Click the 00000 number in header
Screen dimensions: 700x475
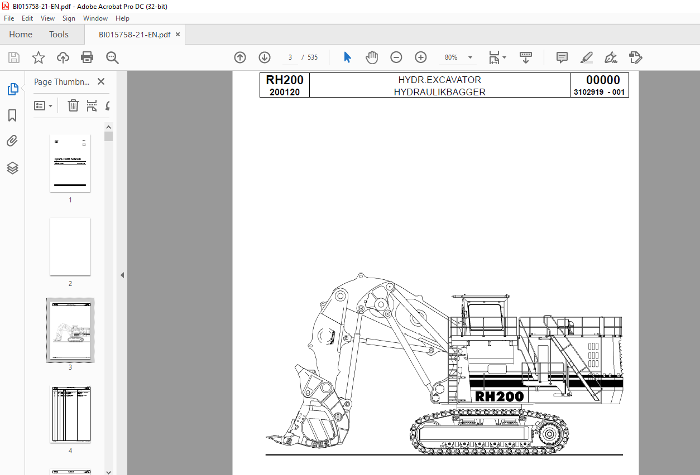(603, 80)
